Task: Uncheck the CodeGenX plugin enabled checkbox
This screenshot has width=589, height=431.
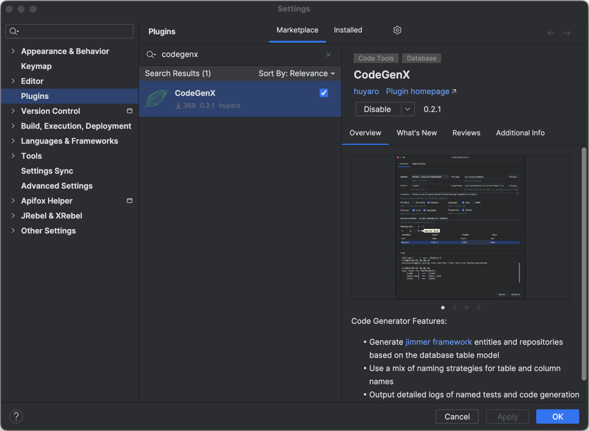Action: [323, 93]
